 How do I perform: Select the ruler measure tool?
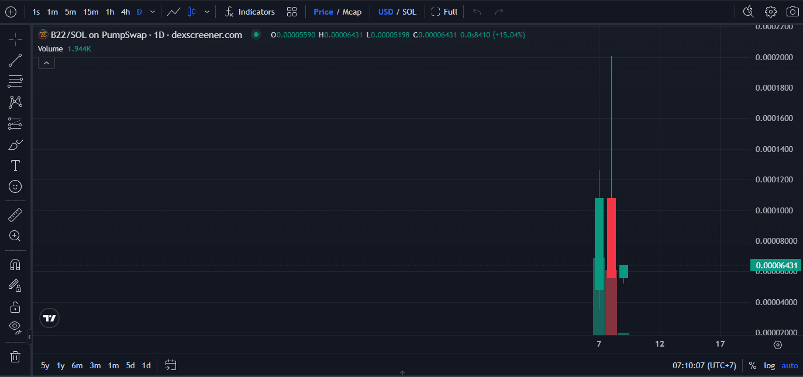pyautogui.click(x=15, y=215)
